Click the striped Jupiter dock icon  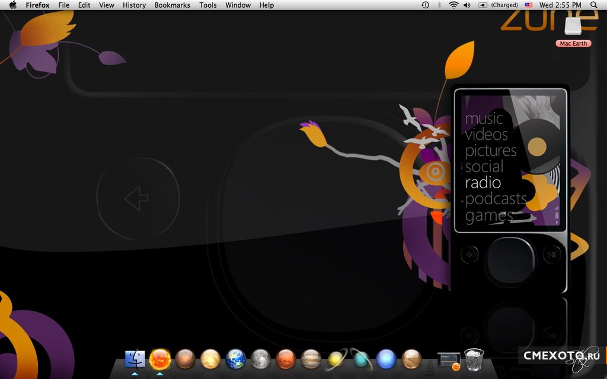311,359
